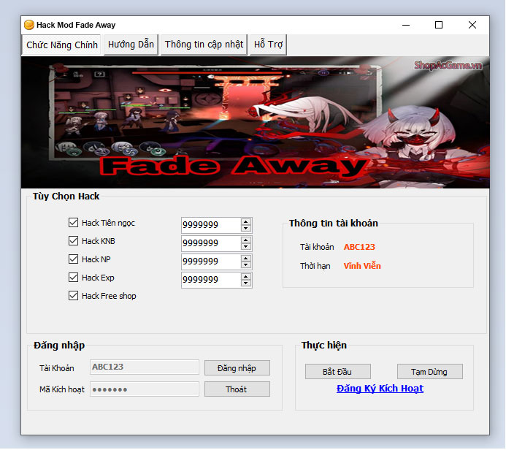Click the Mã Kích hoạt password field

pyautogui.click(x=145, y=389)
